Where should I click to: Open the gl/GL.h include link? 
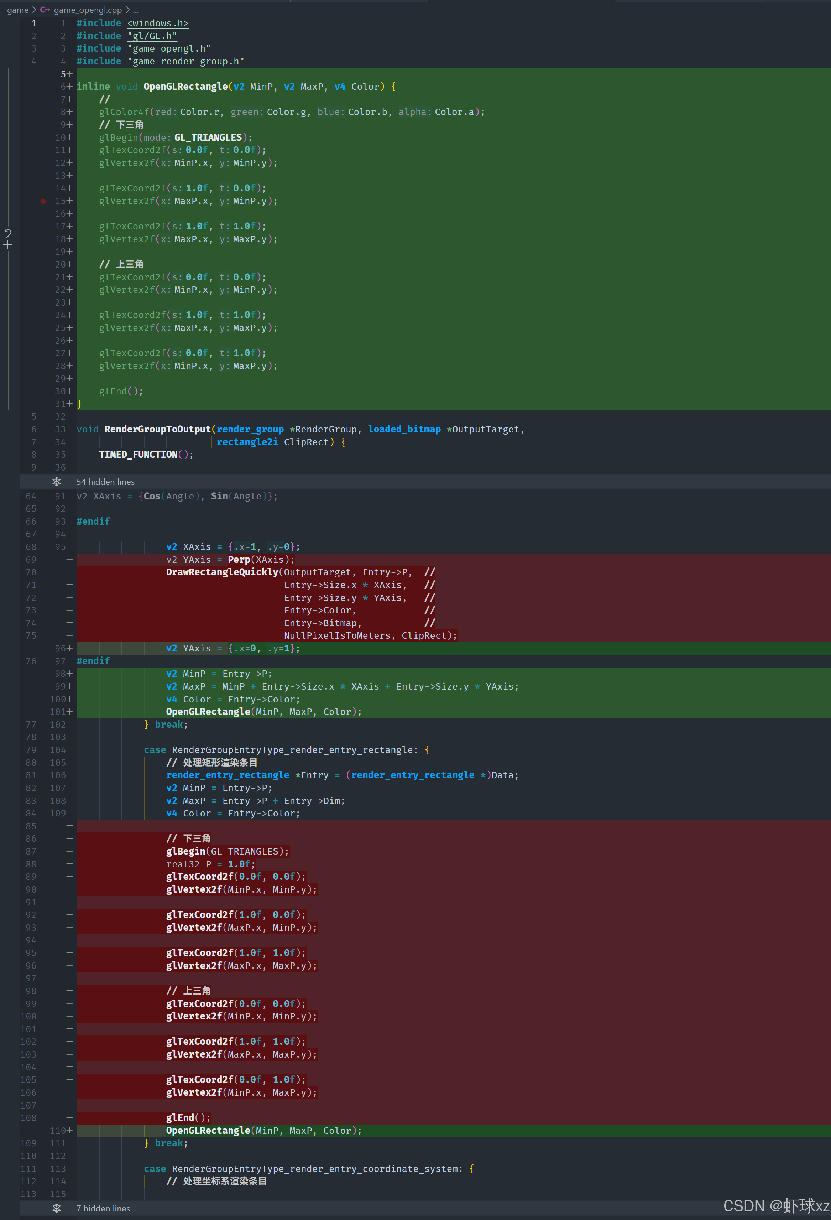point(152,36)
